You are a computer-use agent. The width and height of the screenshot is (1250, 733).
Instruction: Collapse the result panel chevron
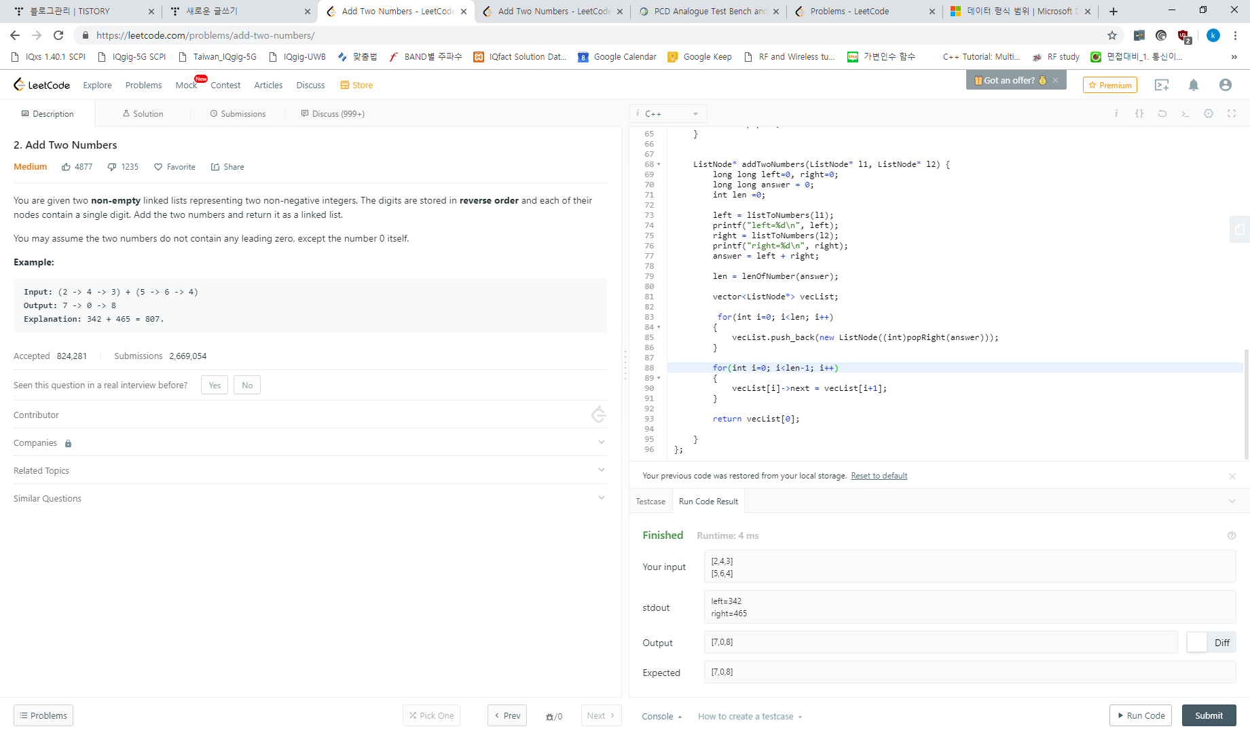tap(1232, 502)
